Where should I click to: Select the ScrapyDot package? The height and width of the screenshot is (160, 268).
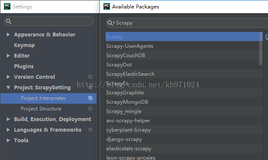[x=182, y=65]
